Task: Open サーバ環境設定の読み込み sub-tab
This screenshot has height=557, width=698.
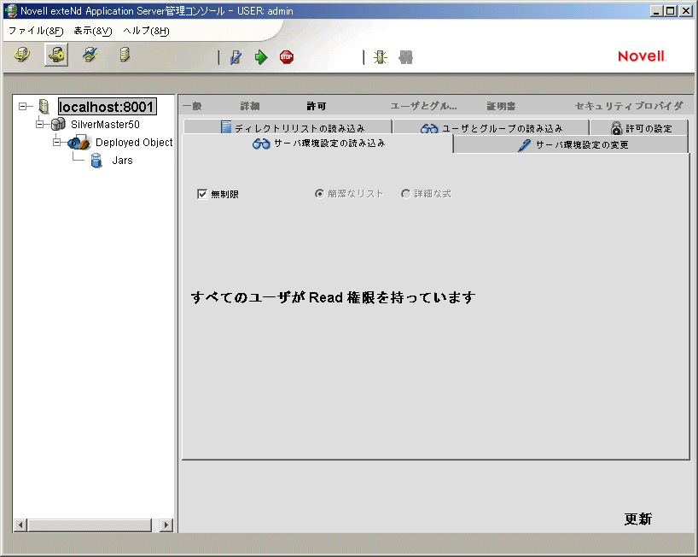Action: point(317,144)
